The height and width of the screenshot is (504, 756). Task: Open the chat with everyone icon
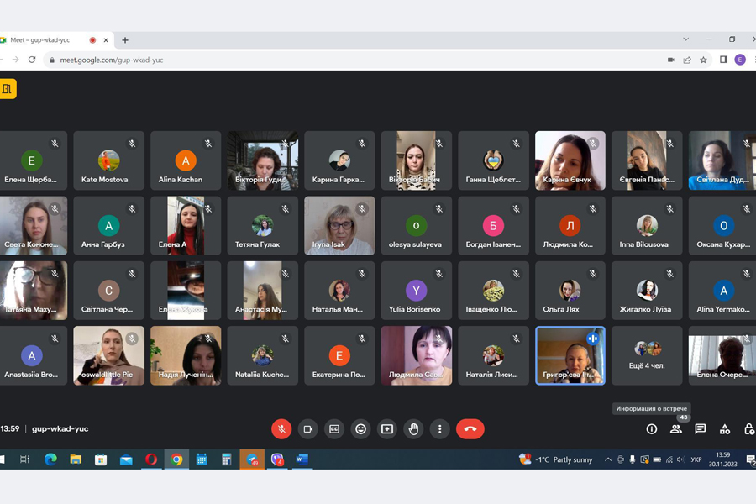tap(700, 428)
